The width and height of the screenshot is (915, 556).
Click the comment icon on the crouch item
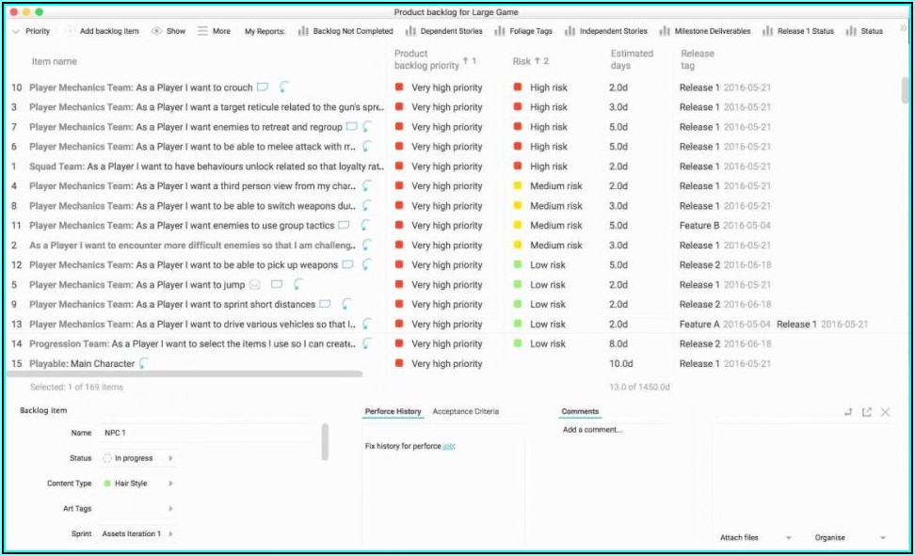[x=263, y=87]
